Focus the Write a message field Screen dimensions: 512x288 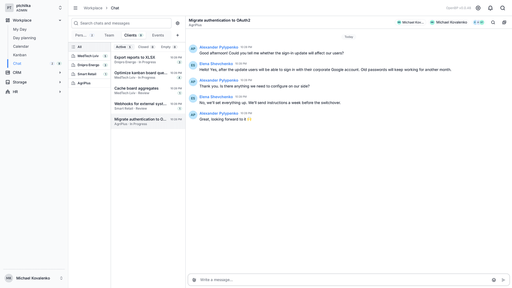tap(344, 280)
